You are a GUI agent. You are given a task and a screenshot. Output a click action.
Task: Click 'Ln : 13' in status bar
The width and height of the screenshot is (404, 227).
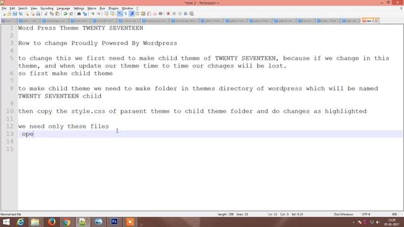pyautogui.click(x=273, y=214)
